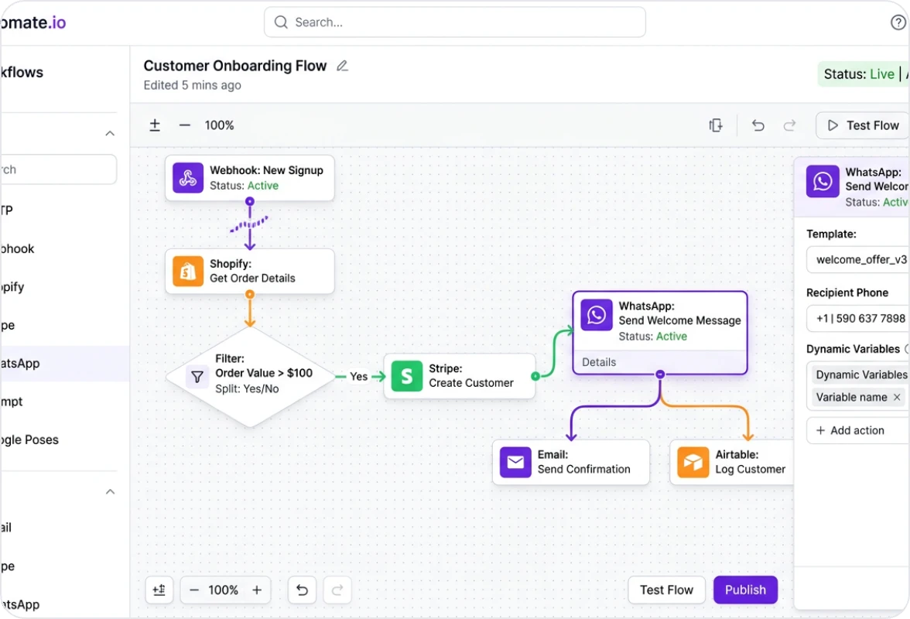Click the bottom zoom in plus button
Screen dimensions: 910x619
(257, 590)
